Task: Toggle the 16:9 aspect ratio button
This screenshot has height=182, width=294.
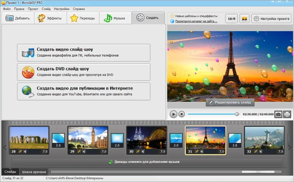Action: [231, 19]
